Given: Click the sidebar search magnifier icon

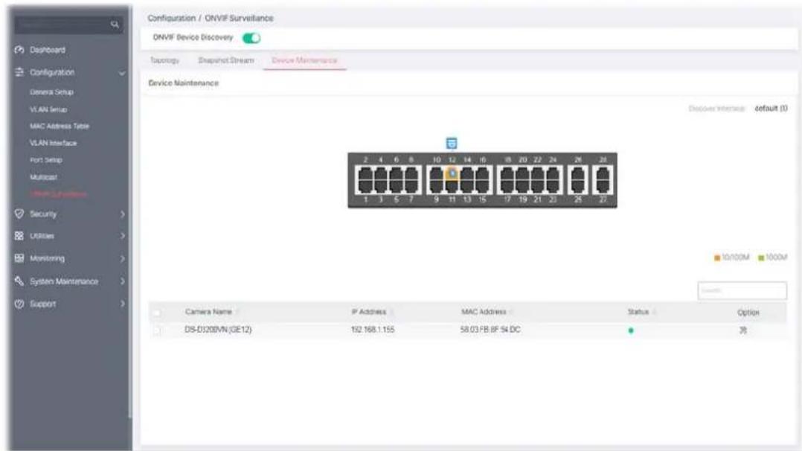Looking at the screenshot, I should pyautogui.click(x=114, y=24).
